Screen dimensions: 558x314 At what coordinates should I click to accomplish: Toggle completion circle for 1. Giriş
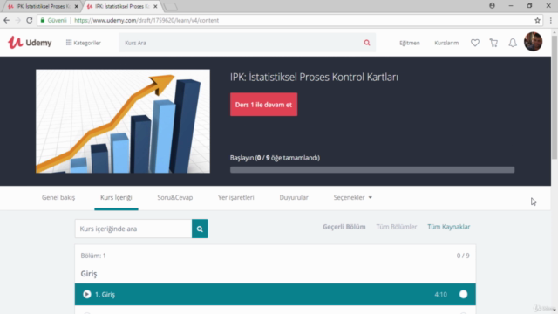pos(463,295)
